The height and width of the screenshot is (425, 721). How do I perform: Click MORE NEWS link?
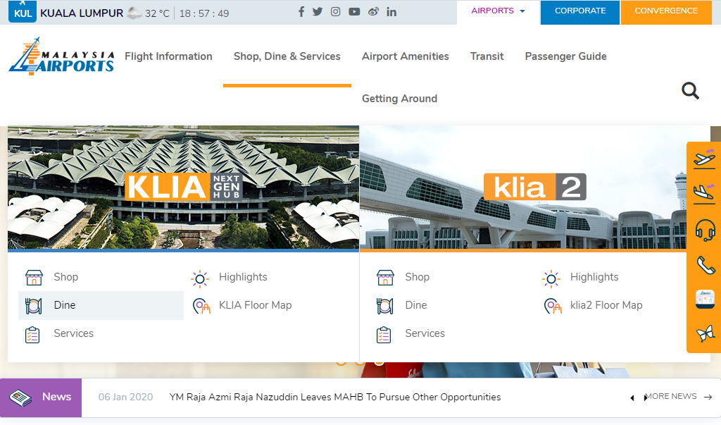point(671,396)
